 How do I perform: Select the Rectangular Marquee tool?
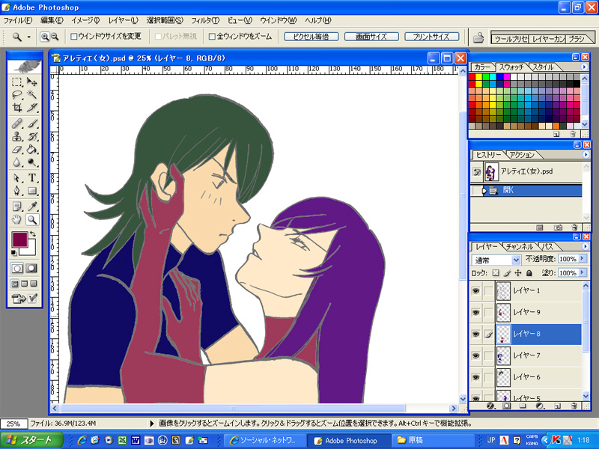[x=16, y=82]
